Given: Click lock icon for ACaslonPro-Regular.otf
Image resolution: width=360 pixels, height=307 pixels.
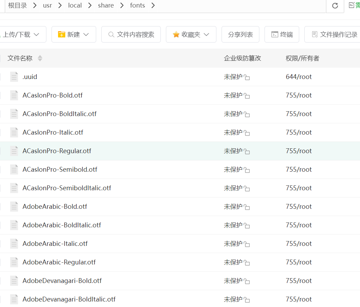Looking at the screenshot, I should (x=247, y=151).
